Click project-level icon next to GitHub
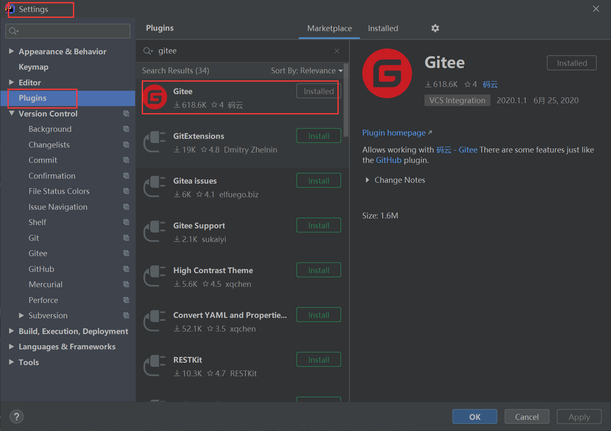Viewport: 611px width, 431px height. pyautogui.click(x=126, y=269)
